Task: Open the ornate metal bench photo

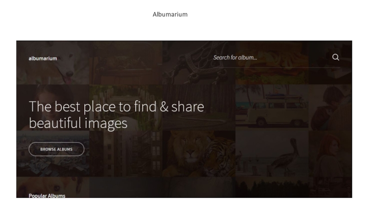Action: [x=199, y=62]
